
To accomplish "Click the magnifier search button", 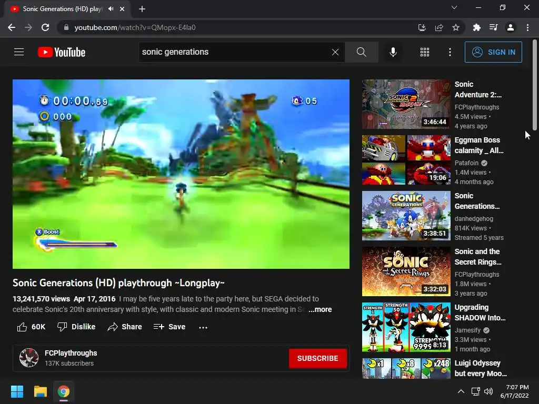I will coord(361,52).
